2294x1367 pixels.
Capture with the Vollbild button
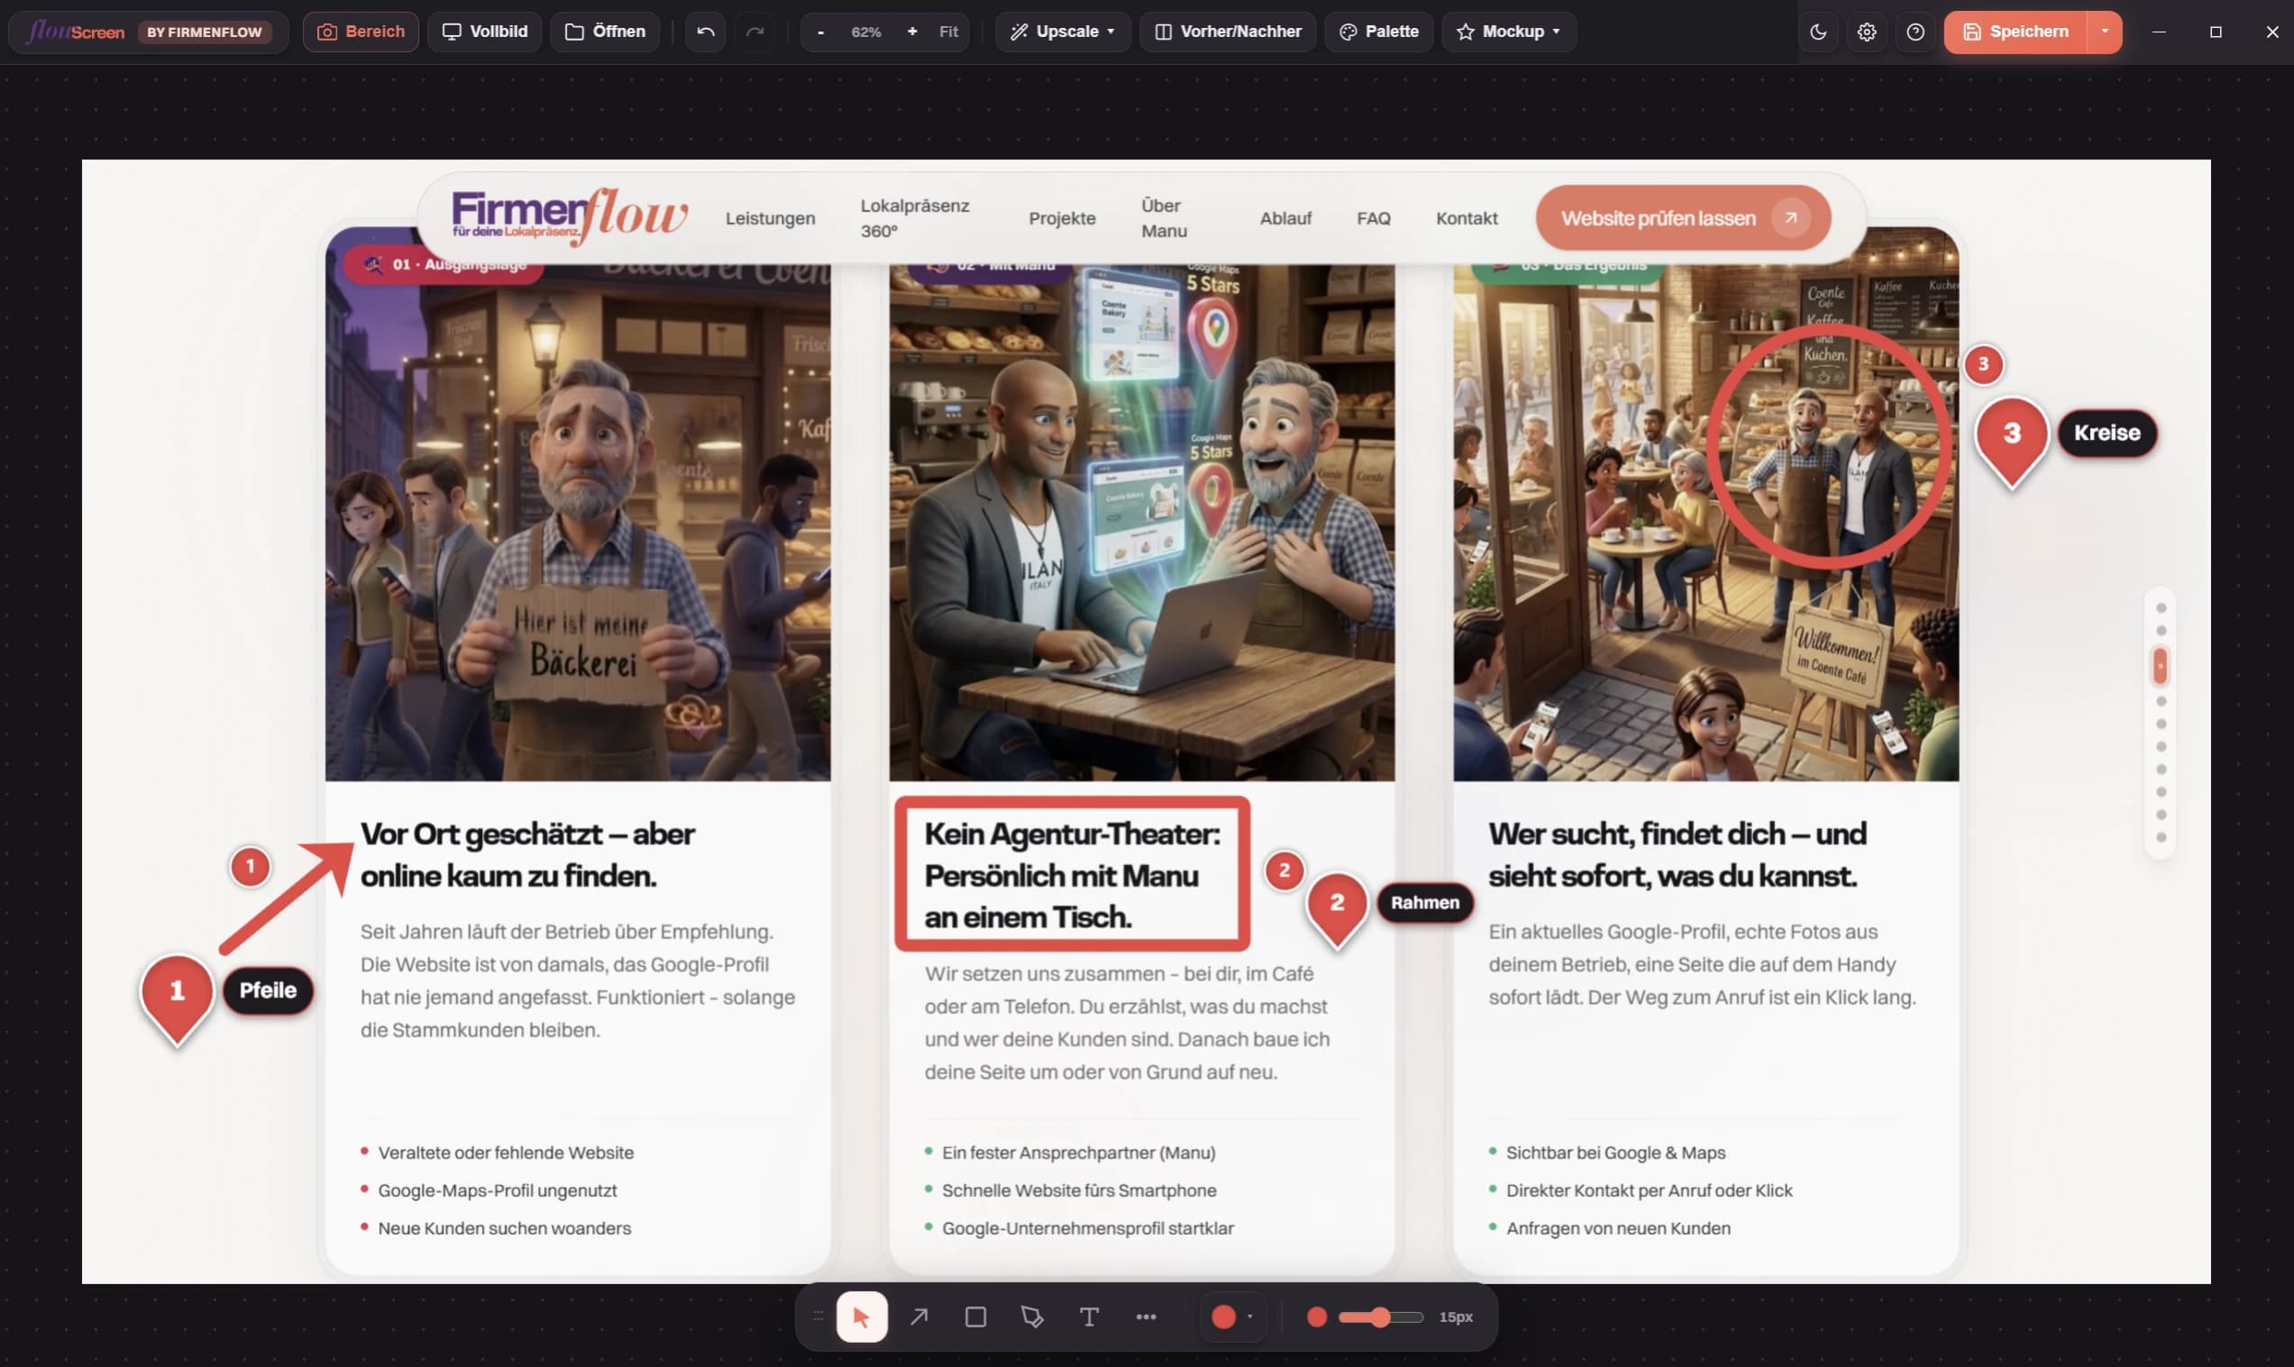click(x=485, y=32)
